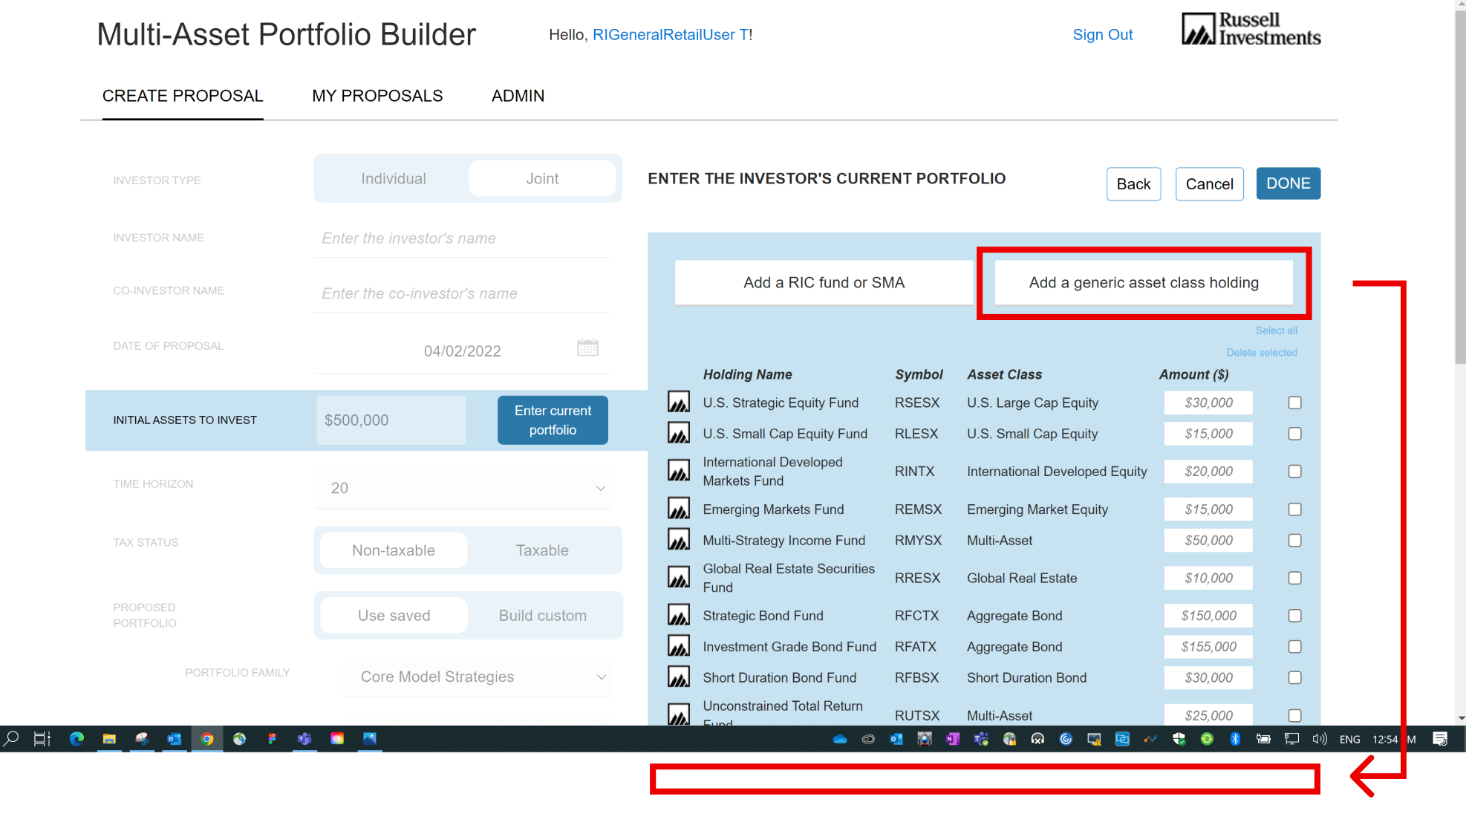Viewport: 1466px width, 840px height.
Task: Click Add a RIC fund or SMA
Action: coord(824,282)
